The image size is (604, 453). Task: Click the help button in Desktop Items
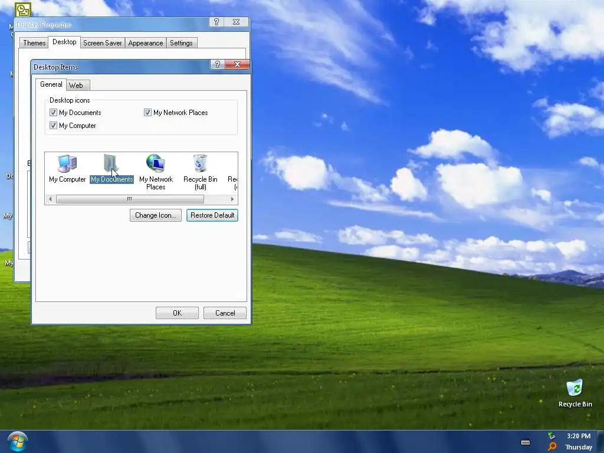[217, 64]
